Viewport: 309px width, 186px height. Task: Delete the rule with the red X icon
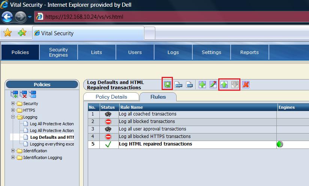pos(246,84)
